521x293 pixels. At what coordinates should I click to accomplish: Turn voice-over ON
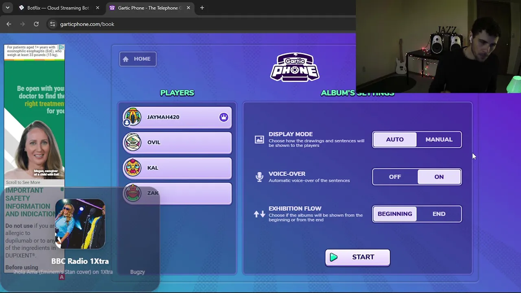(439, 177)
